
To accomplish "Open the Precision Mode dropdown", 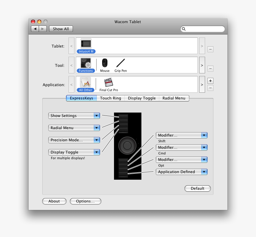I will point(74,140).
